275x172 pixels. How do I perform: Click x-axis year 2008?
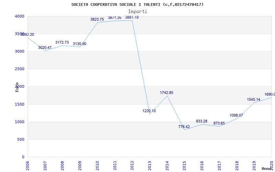(63, 166)
